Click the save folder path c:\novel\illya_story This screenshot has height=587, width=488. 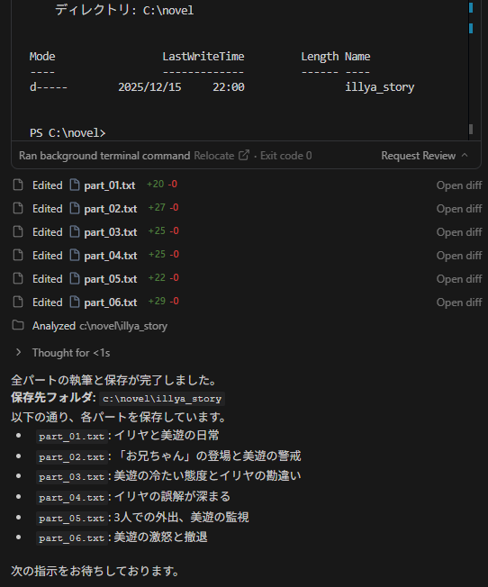(162, 399)
